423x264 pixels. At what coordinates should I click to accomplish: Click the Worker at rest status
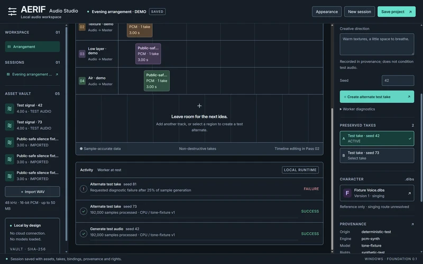109,170
